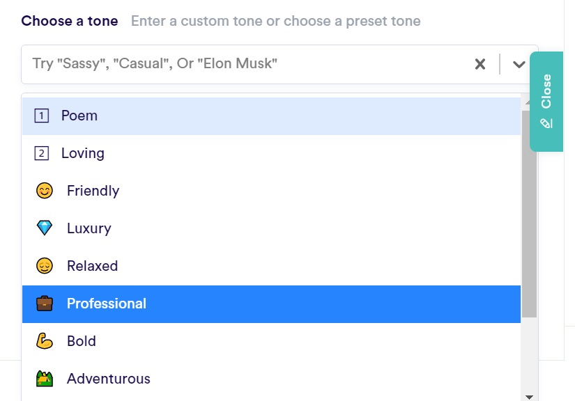The image size is (575, 401).
Task: Click the diamond icon beside Luxury
Action: [45, 228]
